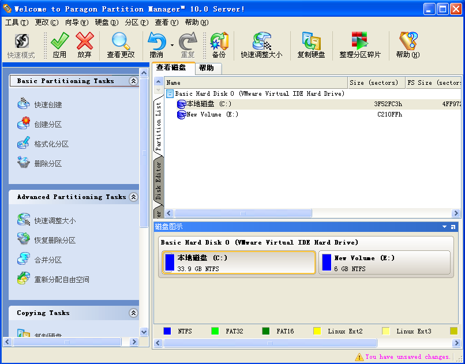Choose Delete Partition (删除分区) in the sidebar
The width and height of the screenshot is (465, 364).
point(40,163)
